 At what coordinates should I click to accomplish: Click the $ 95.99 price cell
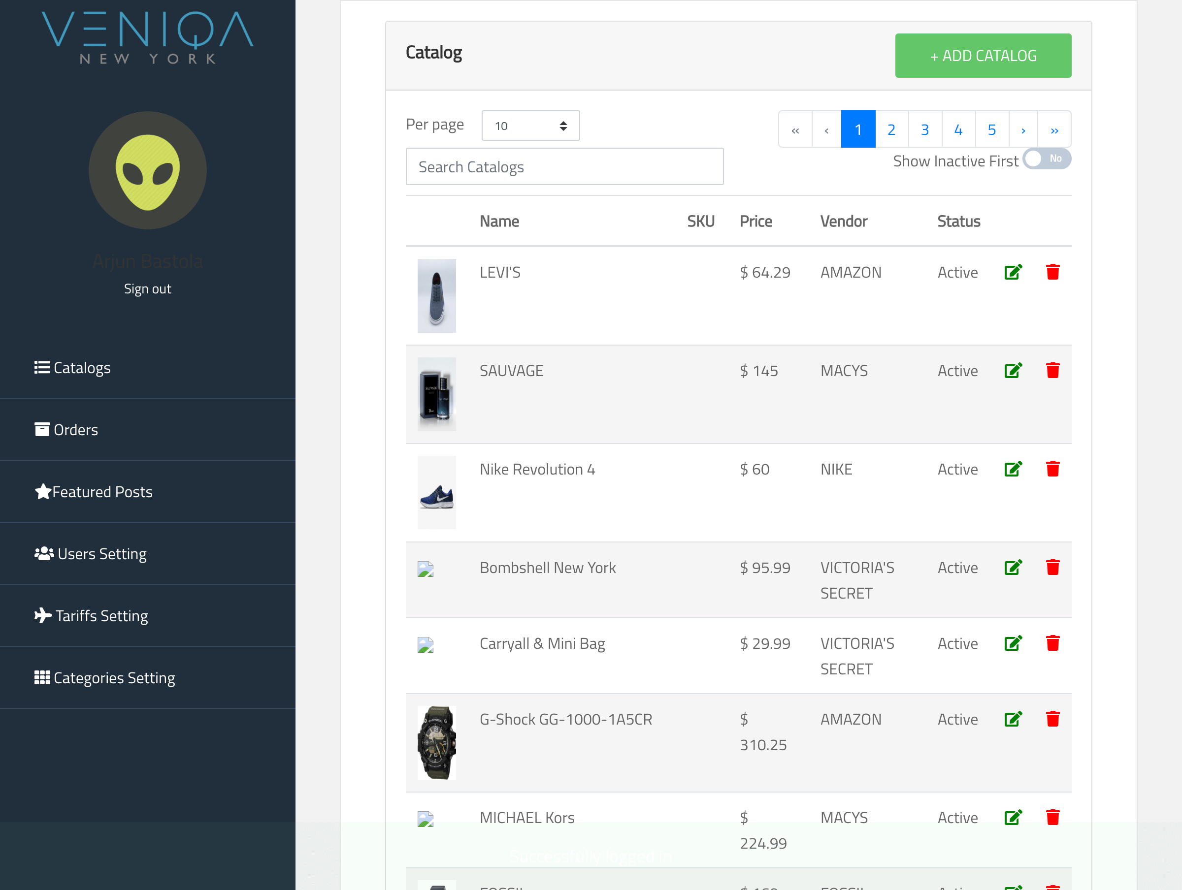coord(765,568)
